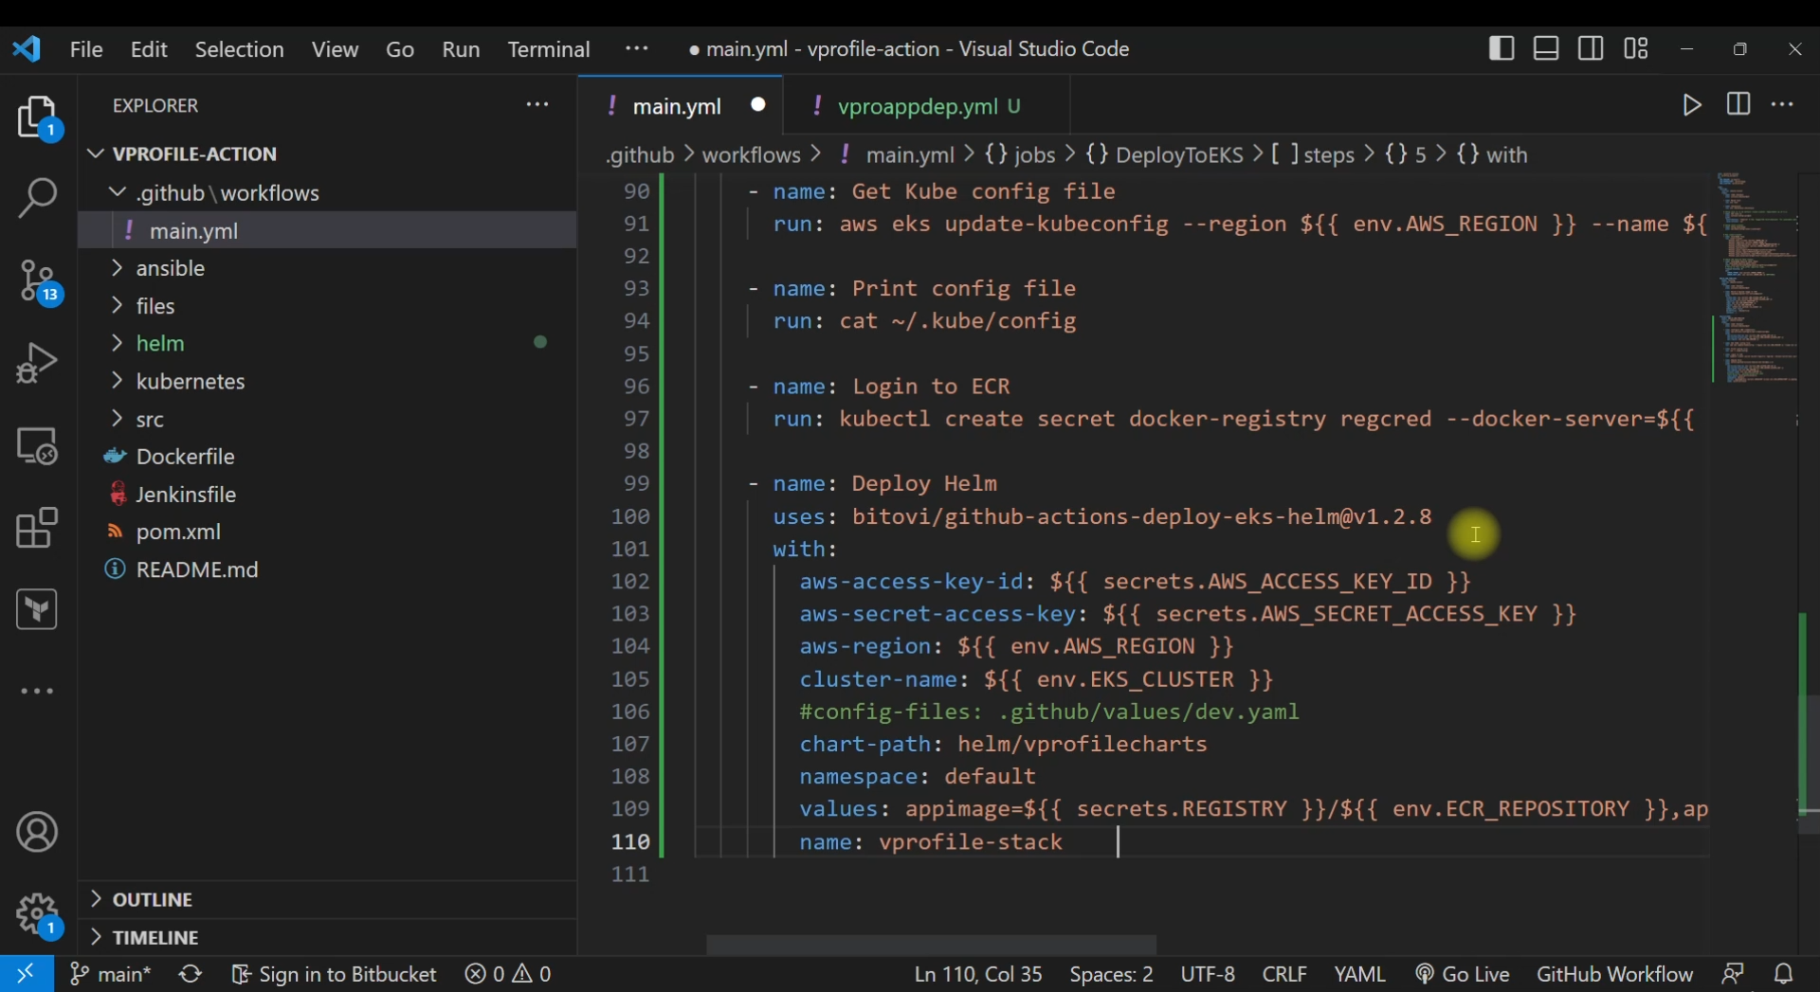Run the workflow file with play icon
The image size is (1820, 992).
tap(1692, 104)
